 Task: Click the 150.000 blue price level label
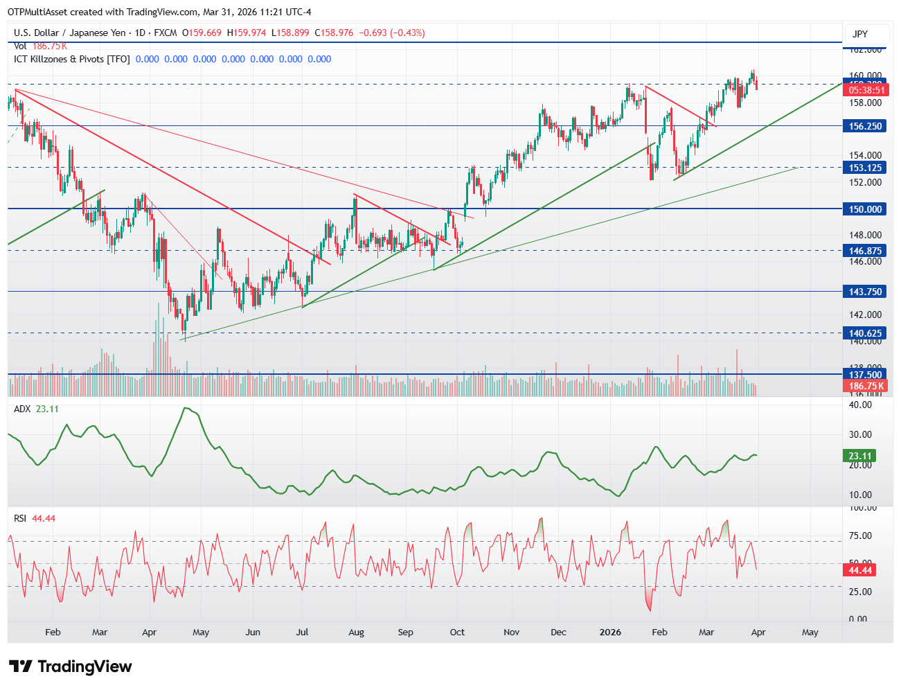tap(865, 209)
